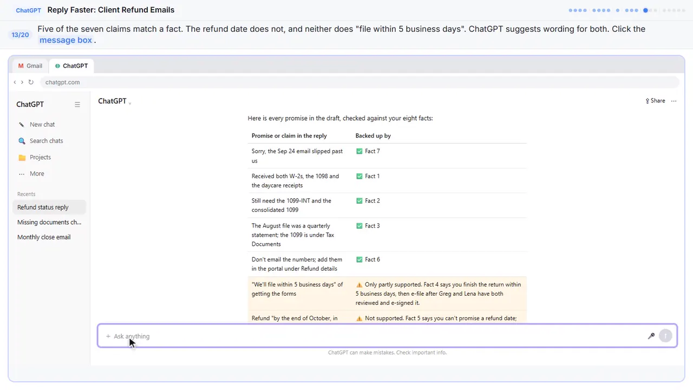Click the tutorial progress dots indicator
This screenshot has width=693, height=390.
point(627,10)
